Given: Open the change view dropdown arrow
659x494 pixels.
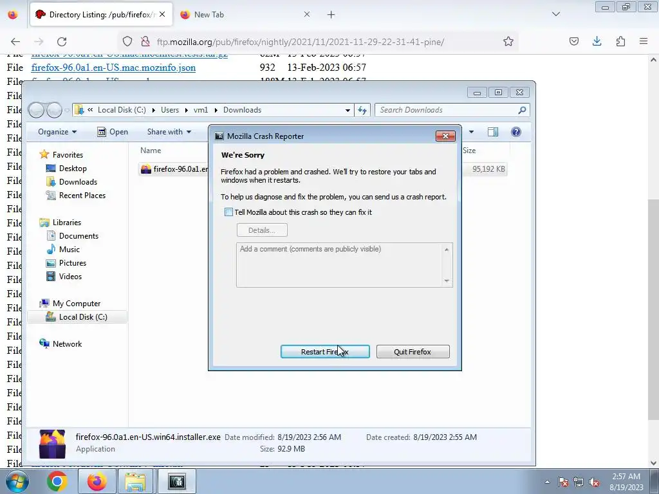Looking at the screenshot, I should coord(471,132).
